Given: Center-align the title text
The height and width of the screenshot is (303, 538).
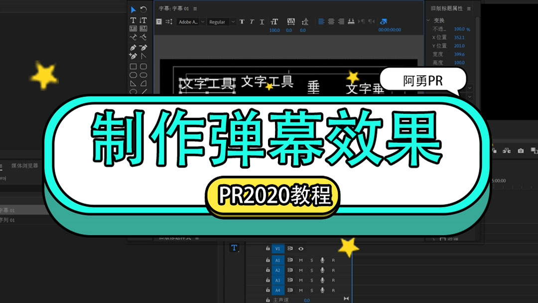Looking at the screenshot, I should [331, 21].
